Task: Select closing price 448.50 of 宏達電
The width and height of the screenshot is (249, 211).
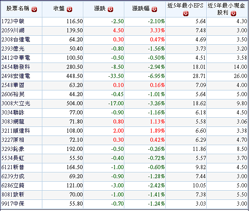Action: (74, 76)
